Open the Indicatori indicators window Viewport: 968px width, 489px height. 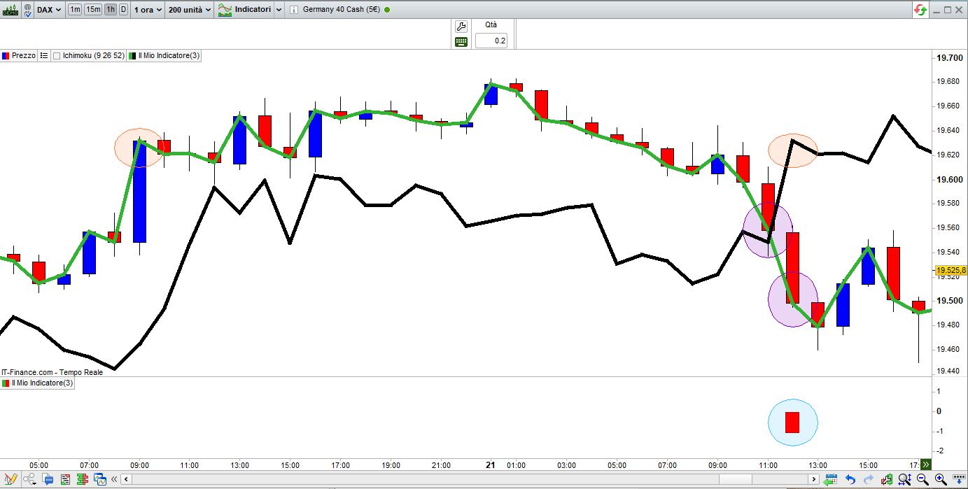(x=245, y=10)
